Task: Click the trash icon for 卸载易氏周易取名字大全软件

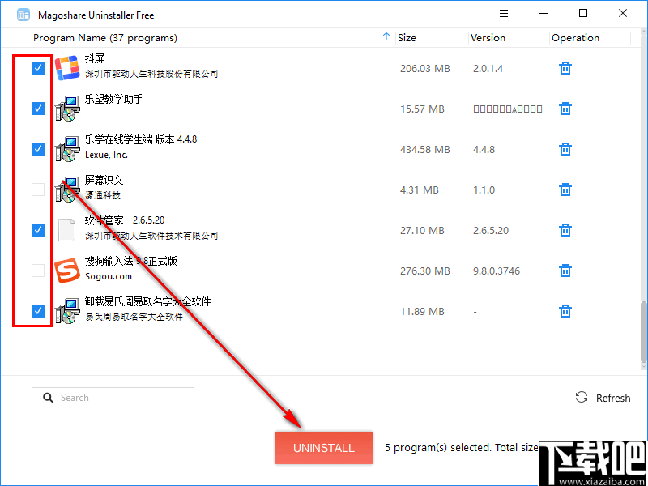Action: [x=565, y=311]
